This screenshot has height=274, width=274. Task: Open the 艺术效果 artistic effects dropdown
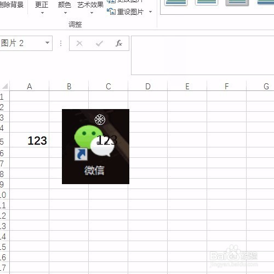(x=90, y=7)
